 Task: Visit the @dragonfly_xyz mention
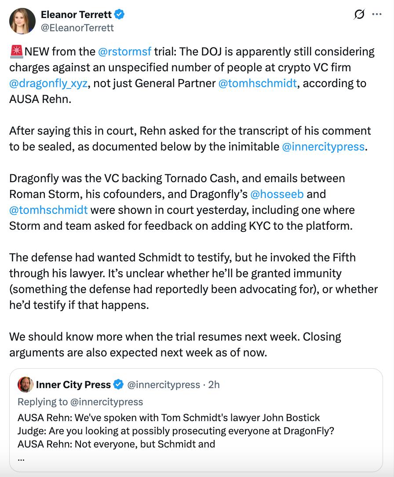tap(48, 83)
